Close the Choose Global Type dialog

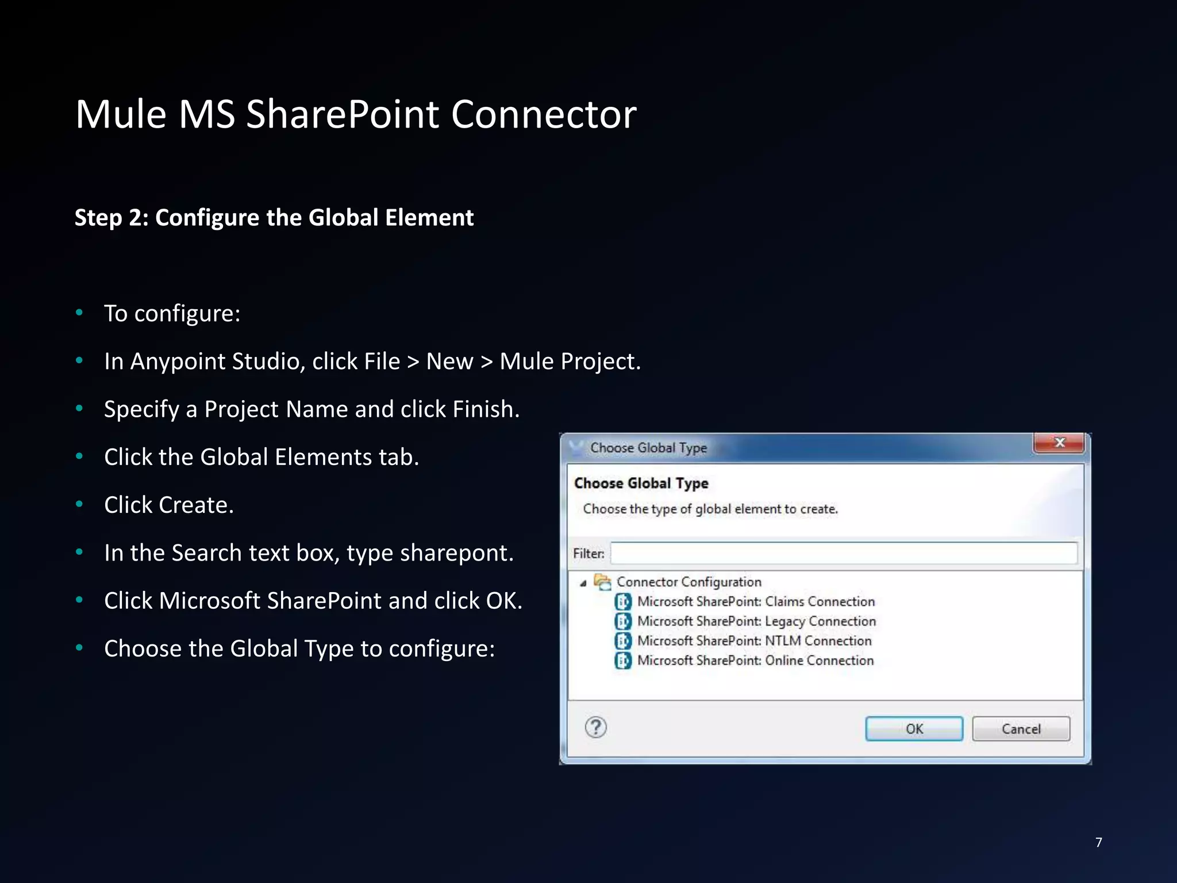point(1059,442)
